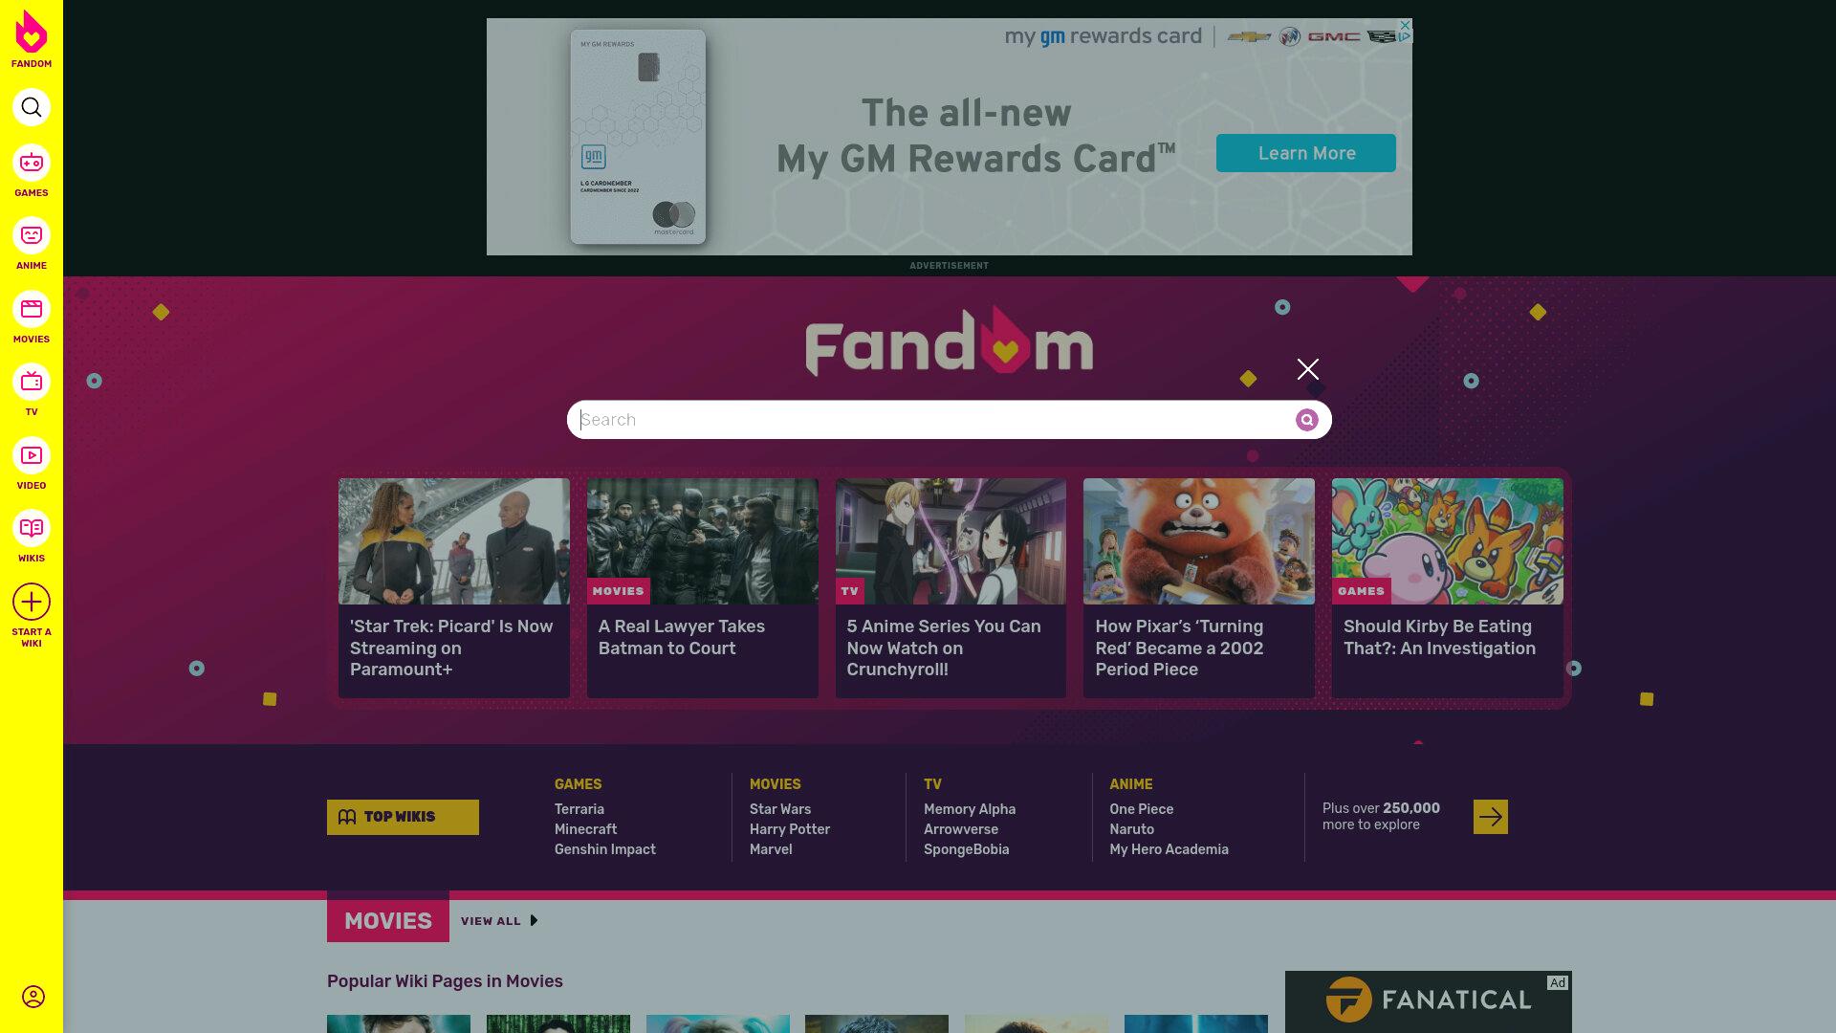Open the Fandom home logo in sidebar
This screenshot has width=1836, height=1033.
tap(32, 39)
